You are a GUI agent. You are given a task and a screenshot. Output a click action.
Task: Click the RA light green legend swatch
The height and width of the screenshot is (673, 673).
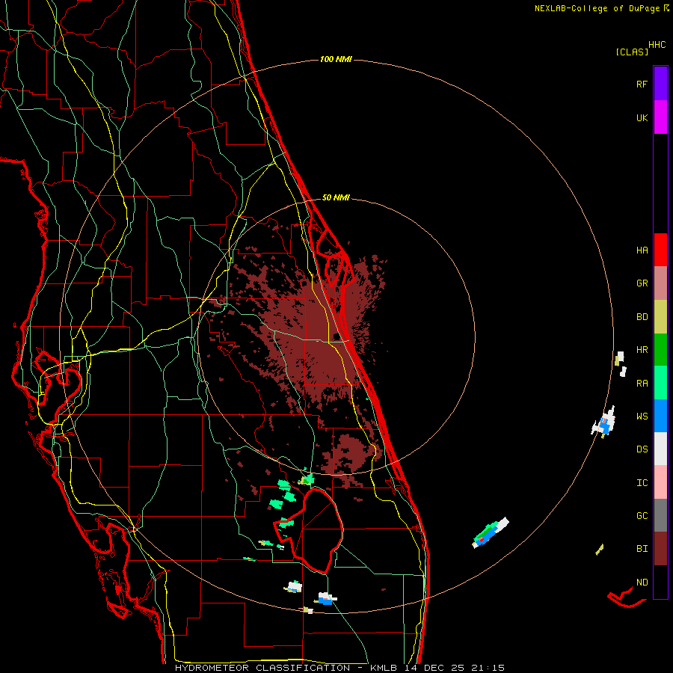click(x=660, y=383)
